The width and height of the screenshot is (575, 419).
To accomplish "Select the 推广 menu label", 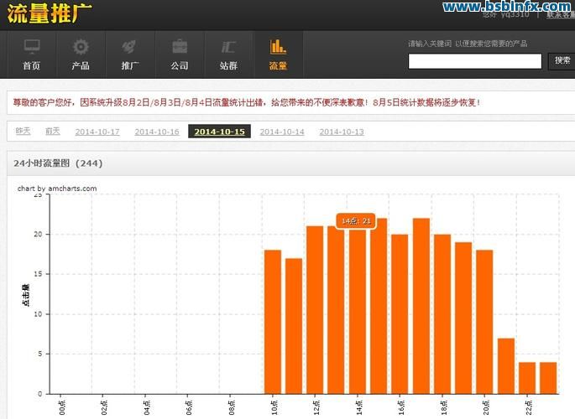I will click(x=130, y=66).
